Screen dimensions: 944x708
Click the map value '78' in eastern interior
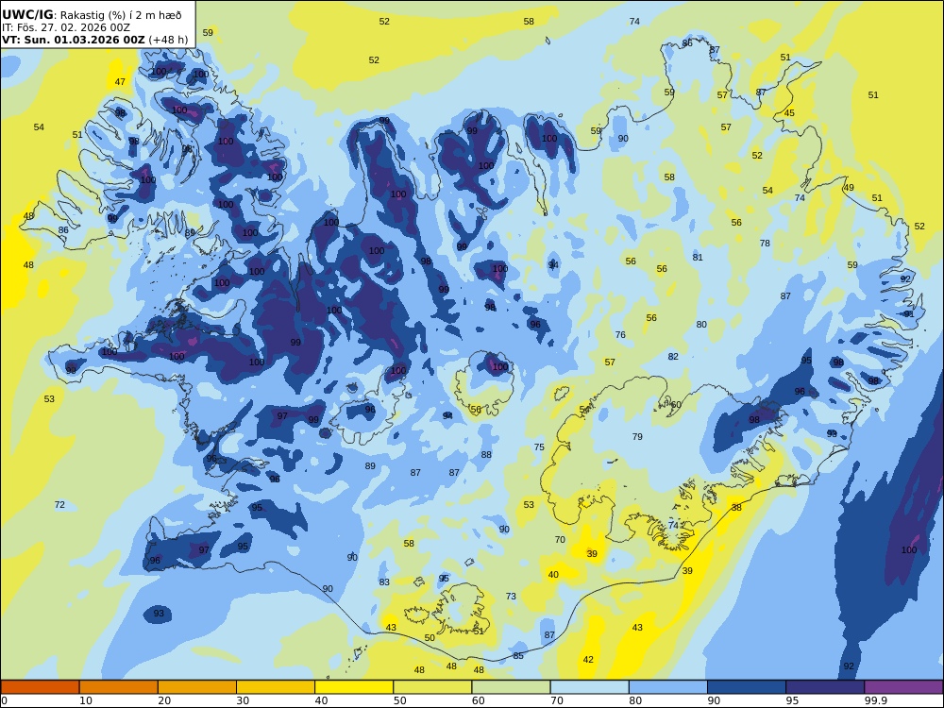click(765, 244)
